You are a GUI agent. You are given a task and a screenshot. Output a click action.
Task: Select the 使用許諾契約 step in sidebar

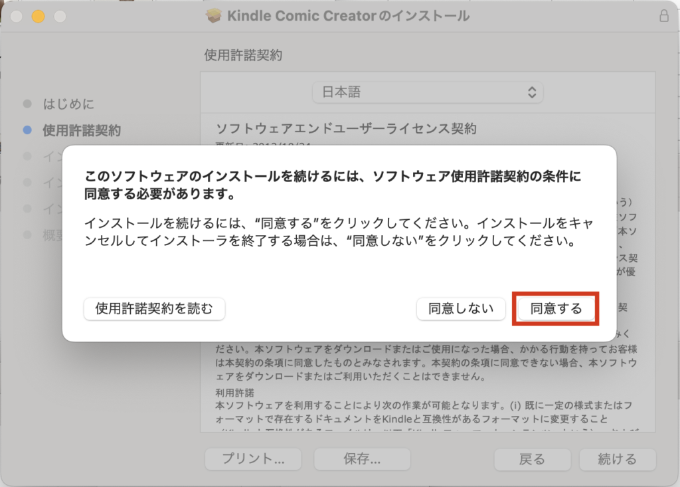[81, 130]
